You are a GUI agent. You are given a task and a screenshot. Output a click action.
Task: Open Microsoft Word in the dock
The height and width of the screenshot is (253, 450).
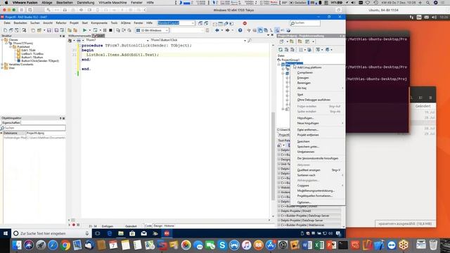[x=307, y=245]
